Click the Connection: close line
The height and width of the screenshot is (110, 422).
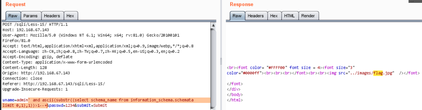[x=22, y=78]
